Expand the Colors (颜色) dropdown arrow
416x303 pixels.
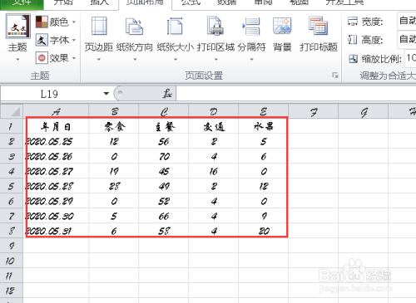pos(74,22)
